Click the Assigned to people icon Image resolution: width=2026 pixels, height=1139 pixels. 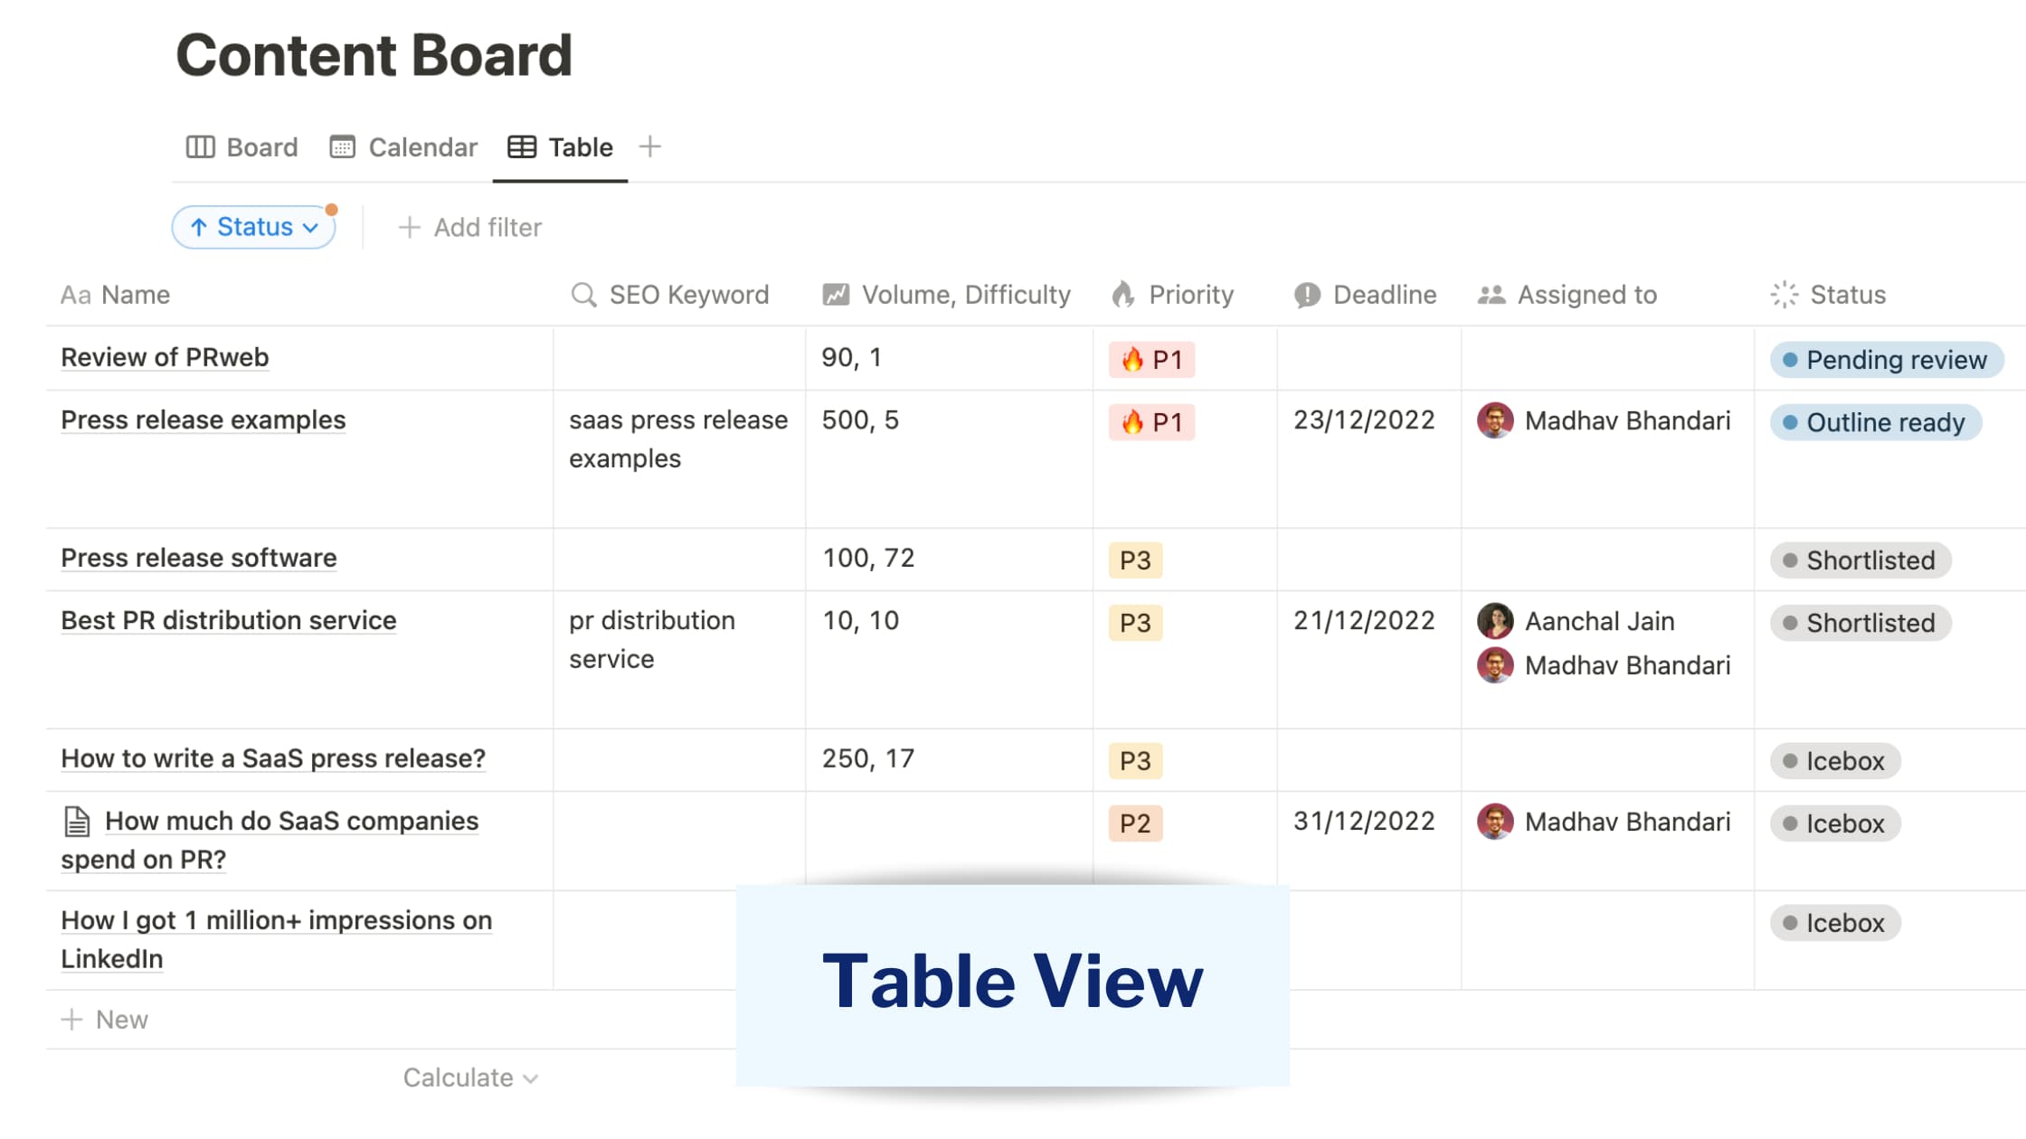(x=1491, y=295)
